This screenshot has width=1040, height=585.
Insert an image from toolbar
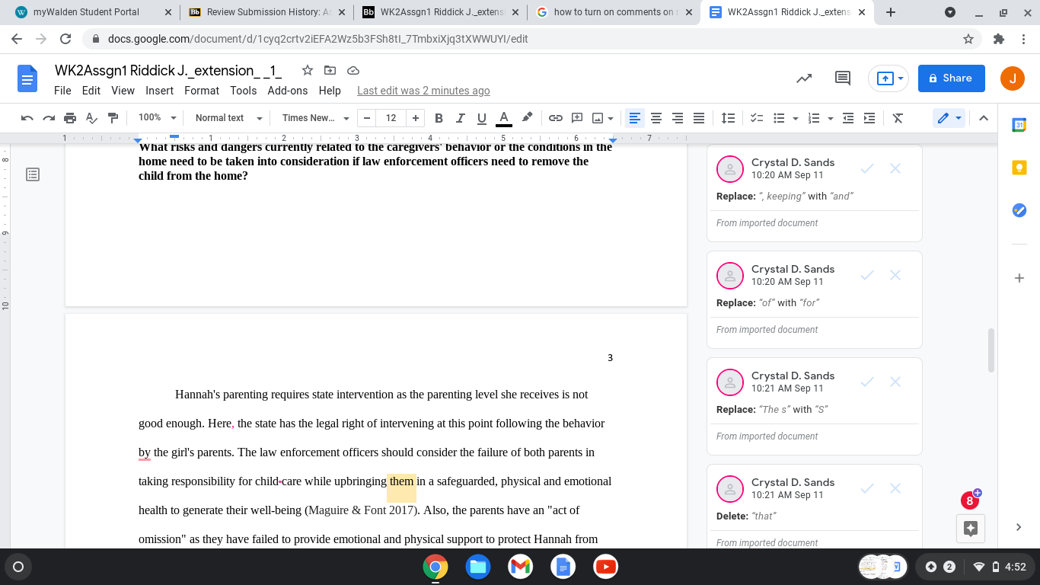(598, 118)
